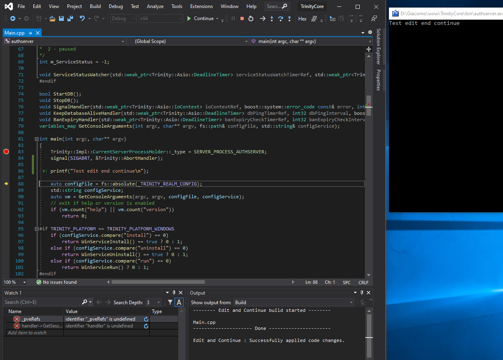Select the Step Into debugging icon
This screenshot has height=360, width=503.
tap(272, 18)
